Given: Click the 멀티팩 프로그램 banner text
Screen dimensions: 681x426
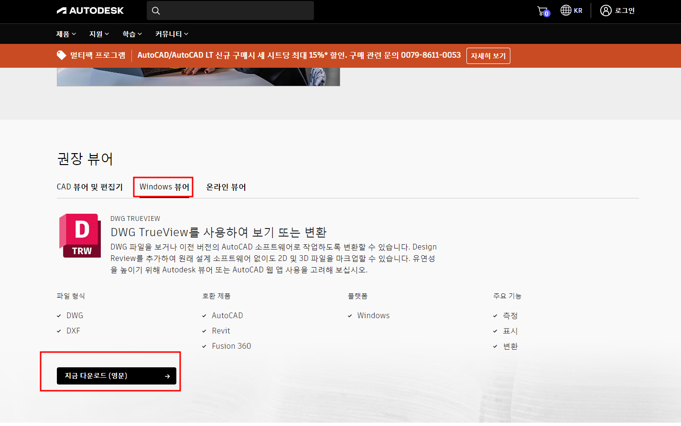Looking at the screenshot, I should 98,55.
